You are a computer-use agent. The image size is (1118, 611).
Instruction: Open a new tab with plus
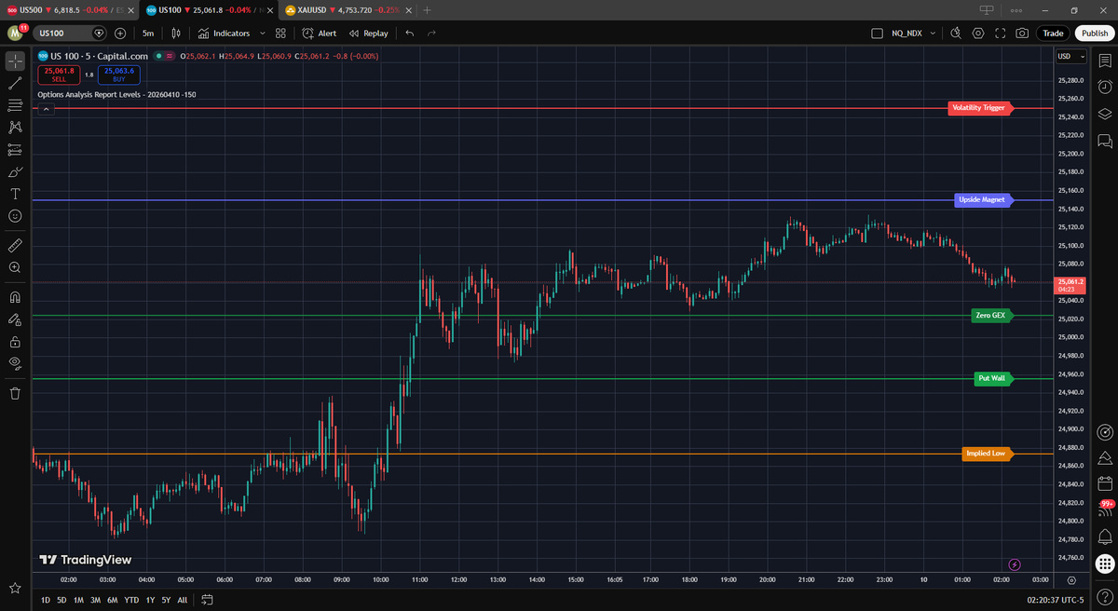[427, 9]
